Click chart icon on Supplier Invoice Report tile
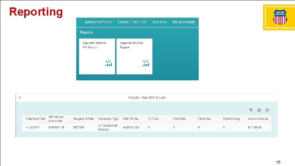The height and width of the screenshot is (166, 295). coord(146,63)
